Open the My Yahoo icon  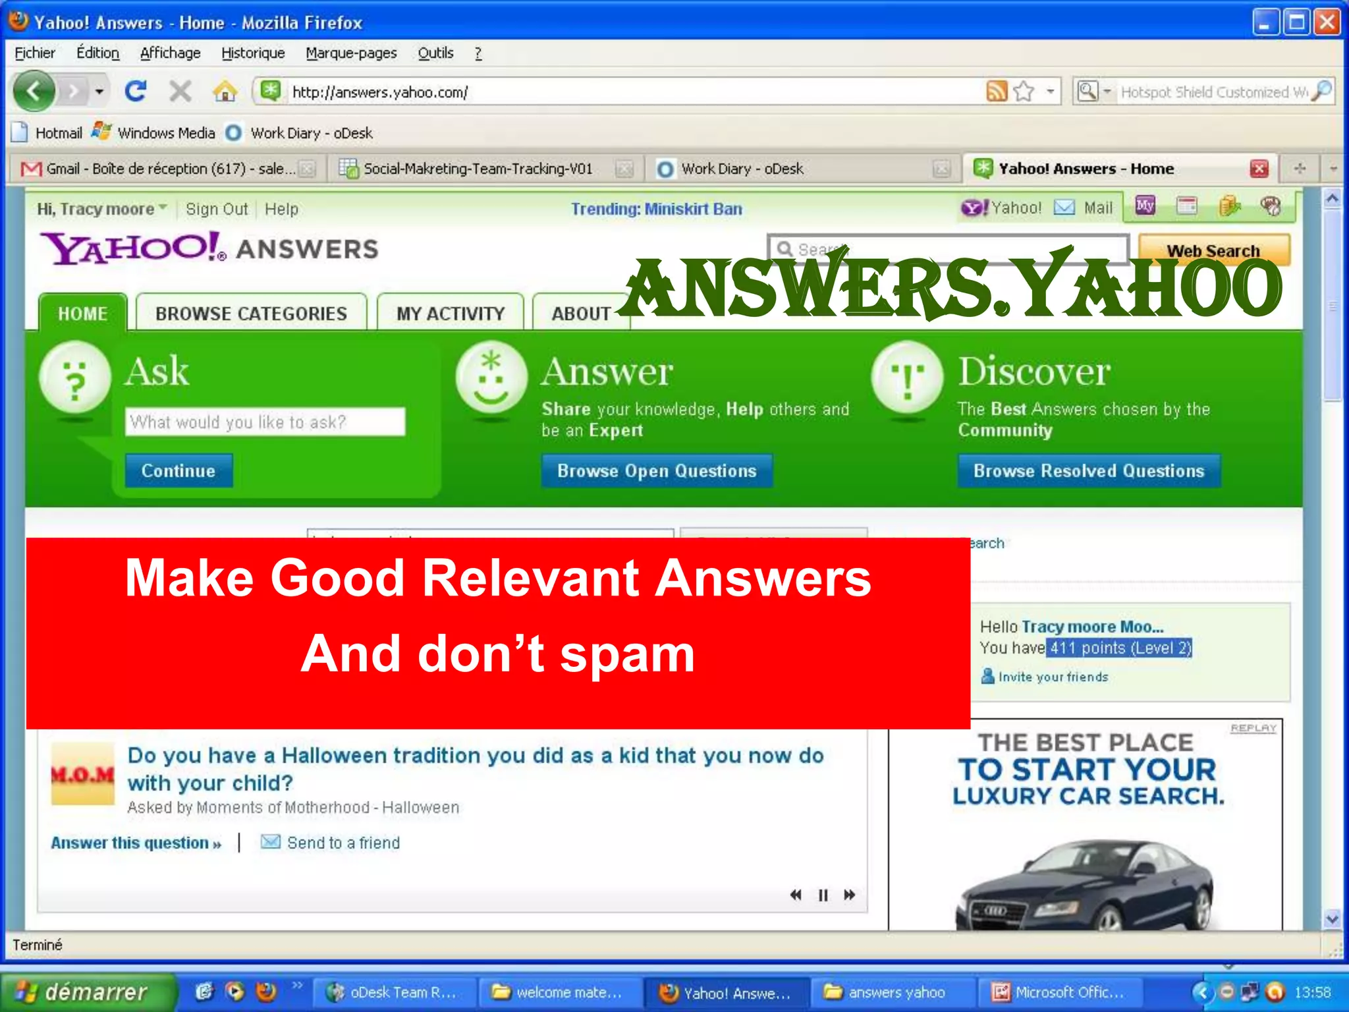click(x=1145, y=206)
